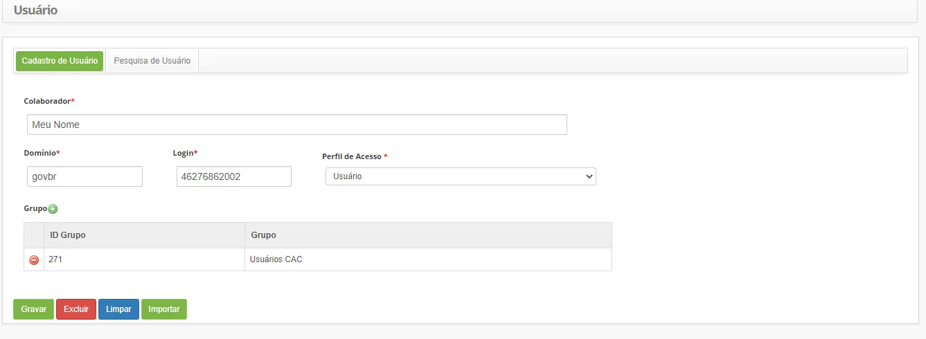Viewport: 926px width, 339px height.
Task: Click the Importar button
Action: point(164,309)
